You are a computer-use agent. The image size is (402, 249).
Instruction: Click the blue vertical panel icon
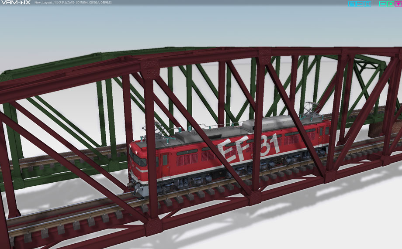(x=367, y=4)
